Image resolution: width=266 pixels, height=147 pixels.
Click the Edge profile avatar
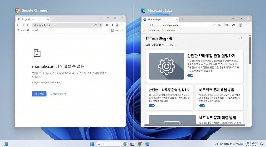(240, 25)
